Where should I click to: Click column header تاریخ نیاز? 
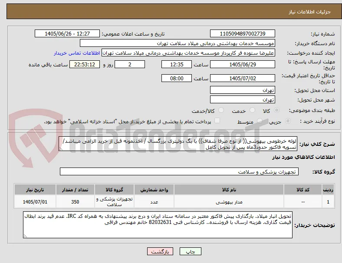(35, 190)
